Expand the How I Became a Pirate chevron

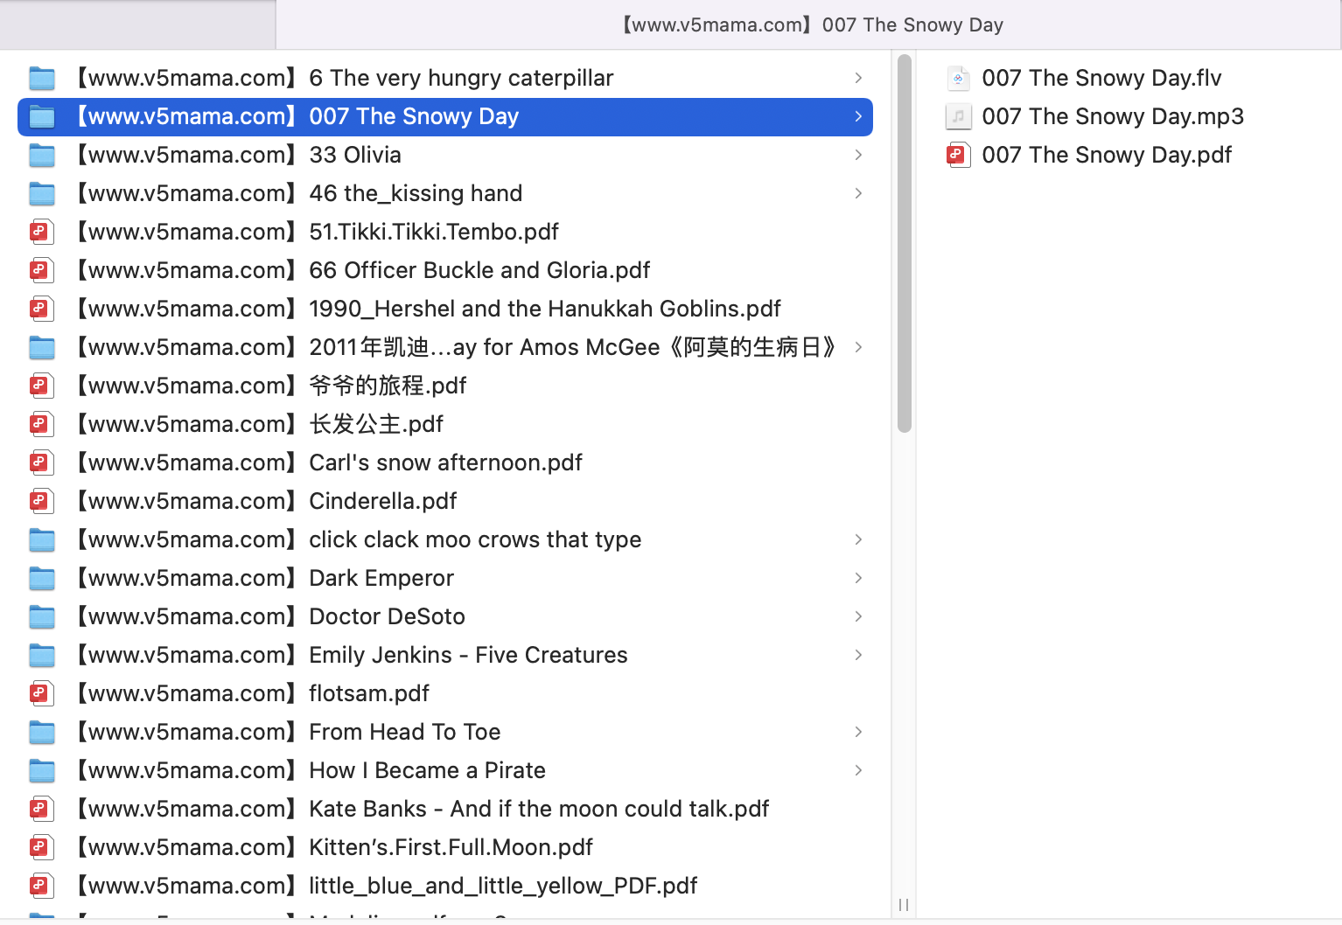pos(858,771)
